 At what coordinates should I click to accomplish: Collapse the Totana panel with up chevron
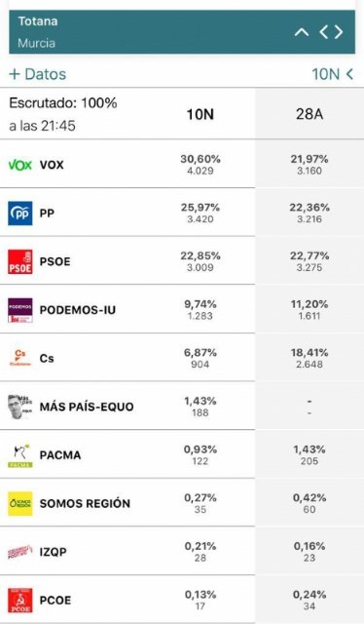[302, 32]
